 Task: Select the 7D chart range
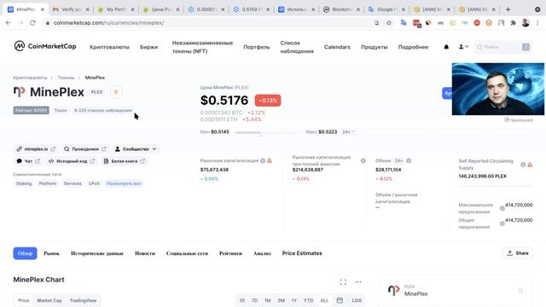coord(254,300)
